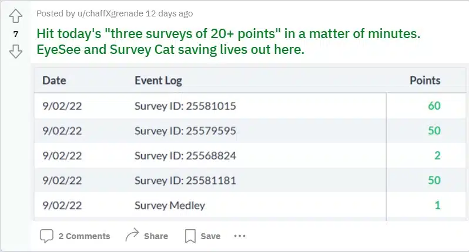The width and height of the screenshot is (469, 252).
Task: Click the Share text button
Action: click(x=156, y=236)
